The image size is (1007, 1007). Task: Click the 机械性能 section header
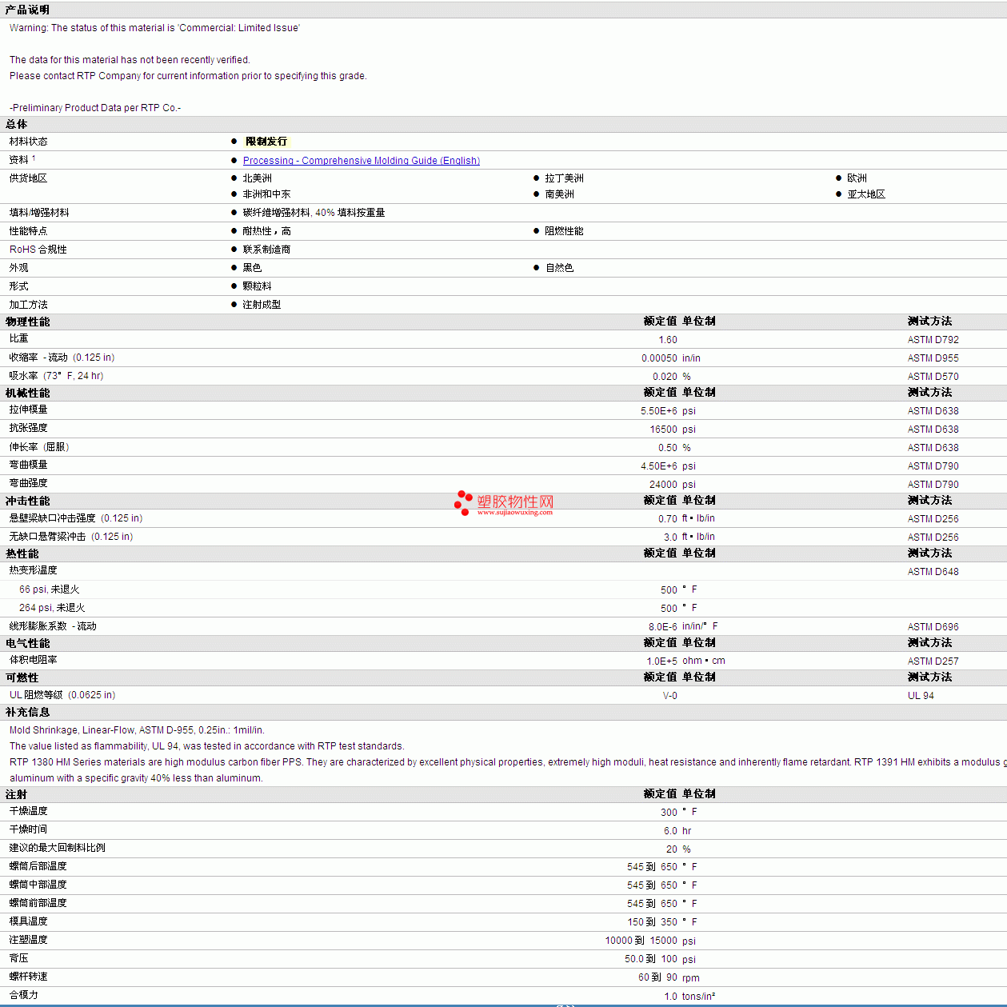[x=27, y=393]
